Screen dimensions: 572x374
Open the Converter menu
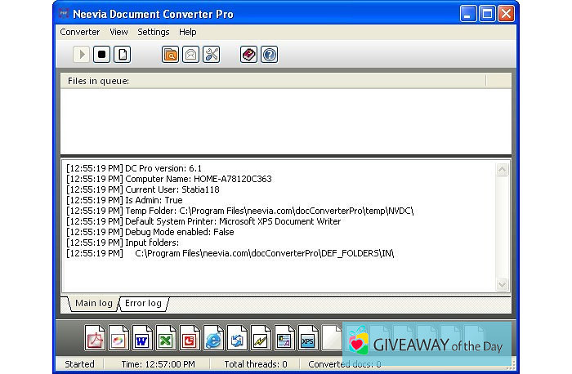coord(79,32)
